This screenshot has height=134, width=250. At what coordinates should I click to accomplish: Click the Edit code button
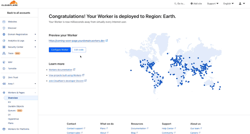tap(79, 50)
